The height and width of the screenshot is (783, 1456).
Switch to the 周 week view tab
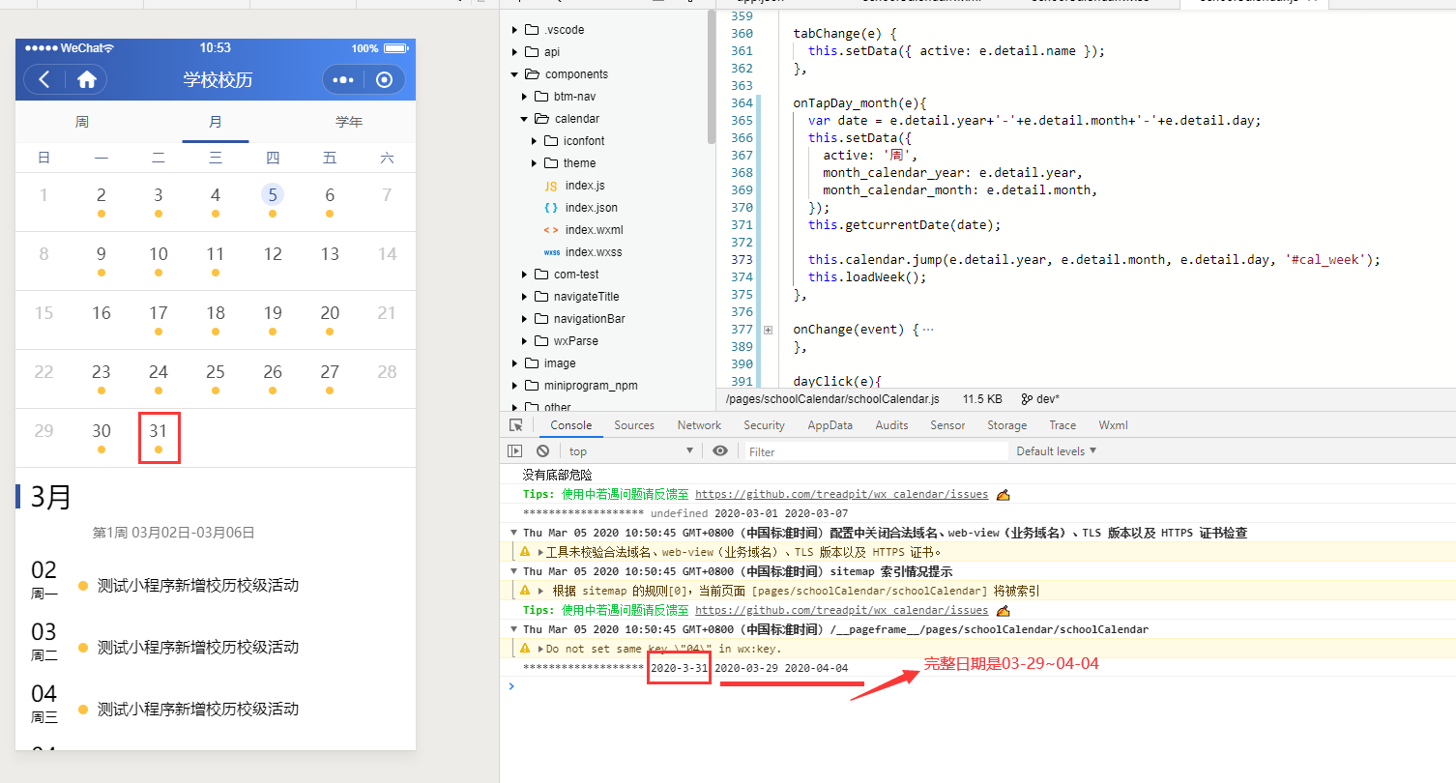point(81,122)
